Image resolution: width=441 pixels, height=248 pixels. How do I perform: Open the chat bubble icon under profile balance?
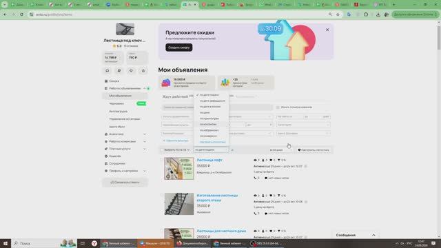tap(107, 70)
